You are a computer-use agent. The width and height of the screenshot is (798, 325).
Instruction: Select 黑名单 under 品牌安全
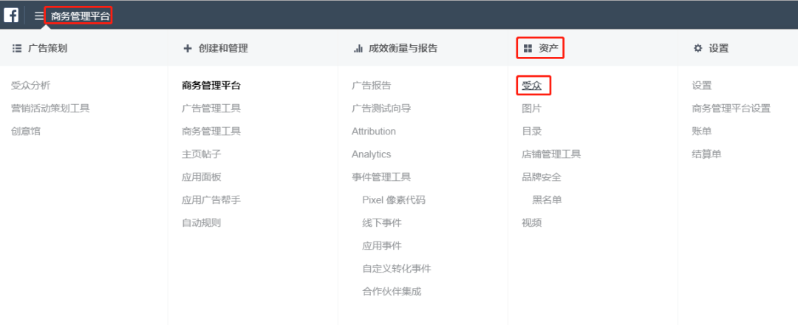click(547, 200)
